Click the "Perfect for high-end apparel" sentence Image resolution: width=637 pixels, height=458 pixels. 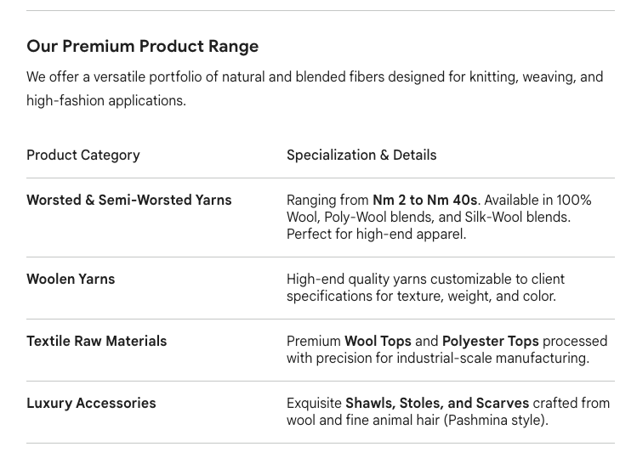(x=376, y=235)
